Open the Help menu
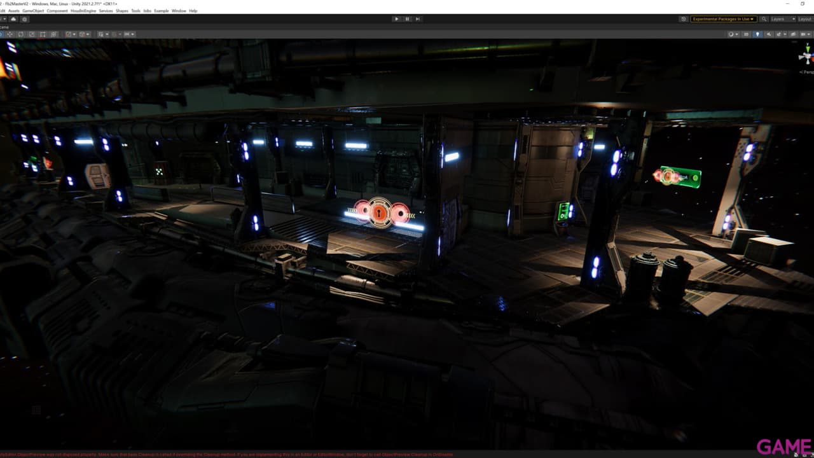This screenshot has height=458, width=814. [x=193, y=11]
